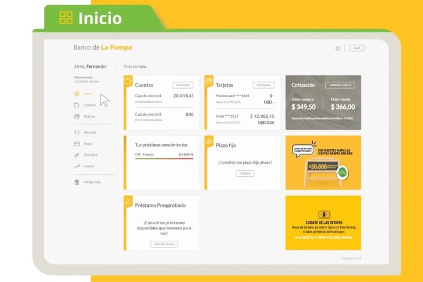
Task: Click the version number text at bottom
Action: click(x=351, y=258)
